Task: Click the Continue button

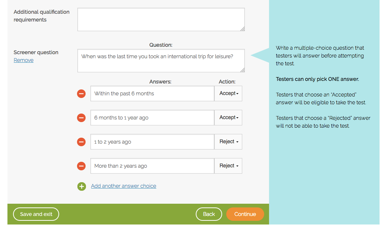Action: point(245,214)
